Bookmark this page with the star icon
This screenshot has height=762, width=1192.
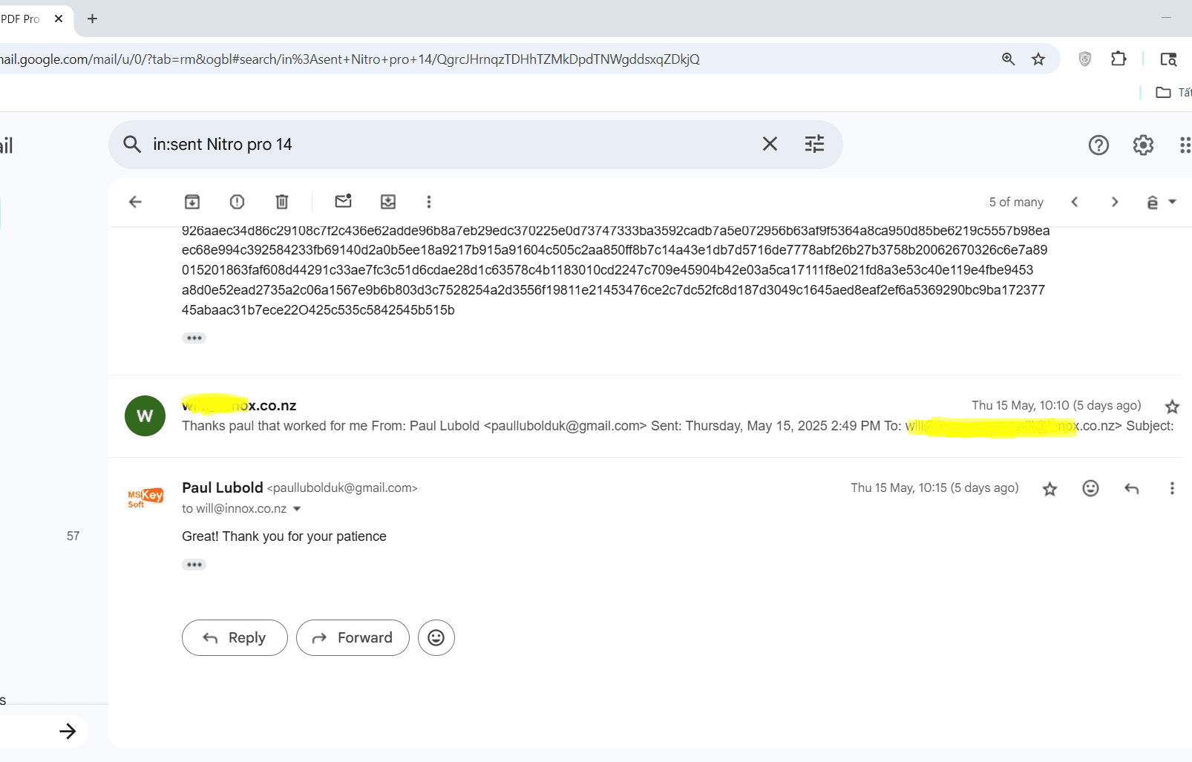[x=1038, y=59]
